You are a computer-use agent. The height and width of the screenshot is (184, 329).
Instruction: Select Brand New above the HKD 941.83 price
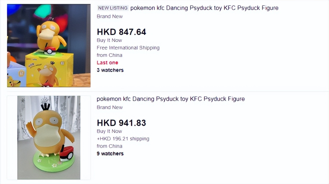tap(109, 107)
